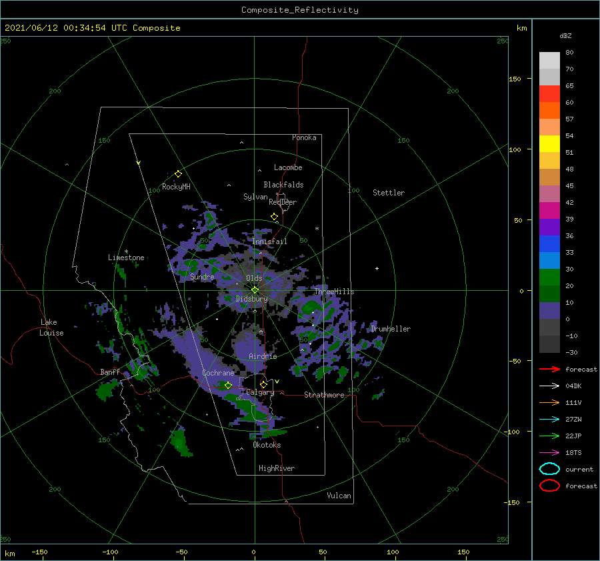This screenshot has width=600, height=561.
Task: Click the cyan current ellipse legend icon
Action: (x=549, y=469)
